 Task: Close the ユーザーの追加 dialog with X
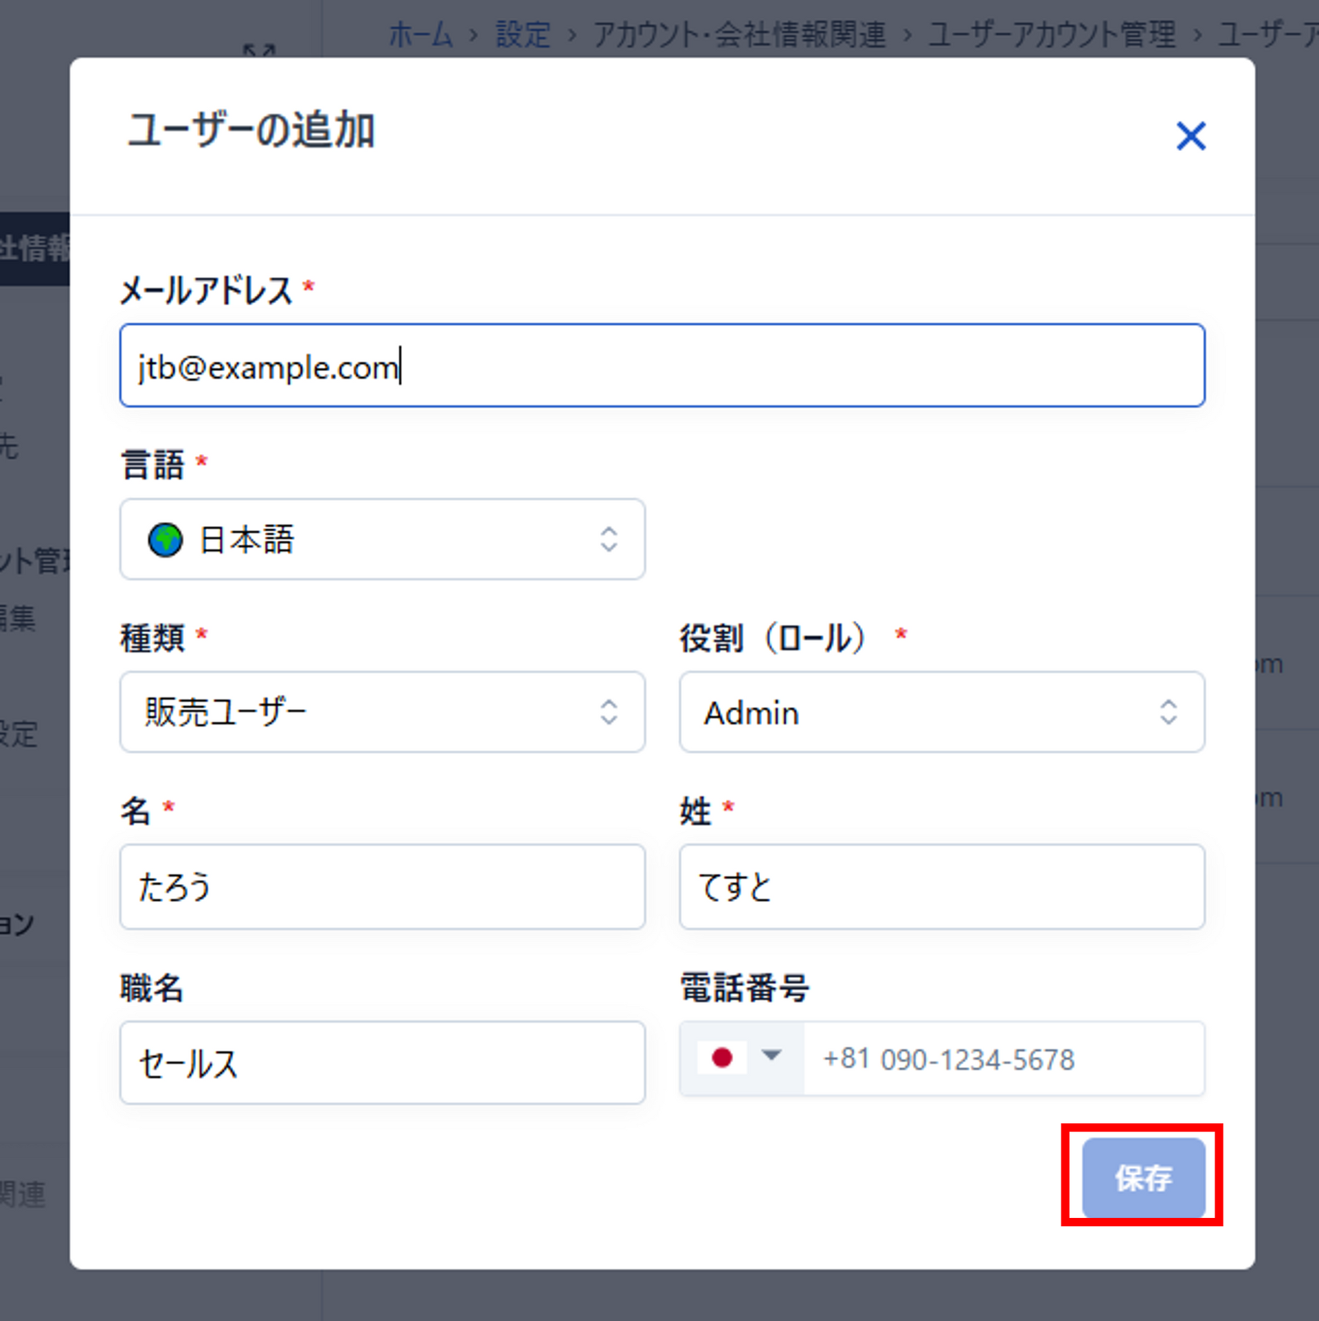coord(1191,136)
